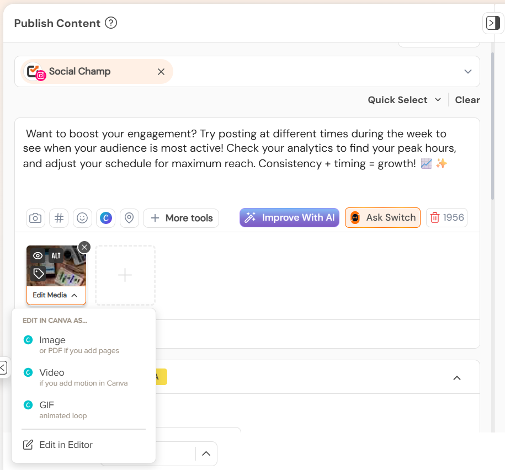Viewport: 505px width, 470px height.
Task: Expand the account selector dropdown arrow
Action: pyautogui.click(x=468, y=72)
